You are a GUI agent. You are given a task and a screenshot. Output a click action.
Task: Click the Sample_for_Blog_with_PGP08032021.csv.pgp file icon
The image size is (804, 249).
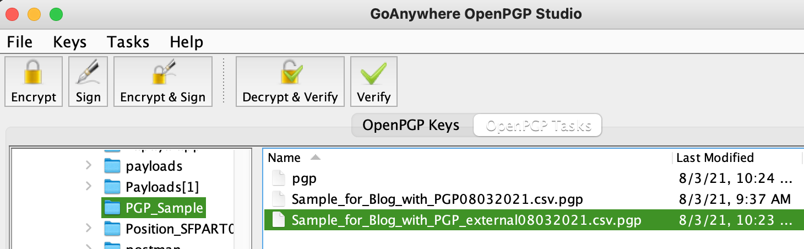click(x=280, y=198)
